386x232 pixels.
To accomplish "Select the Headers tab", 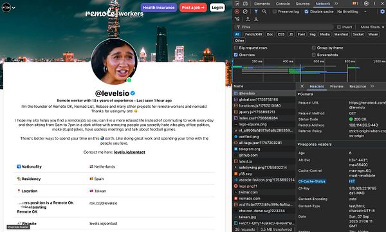I will [x=317, y=86].
